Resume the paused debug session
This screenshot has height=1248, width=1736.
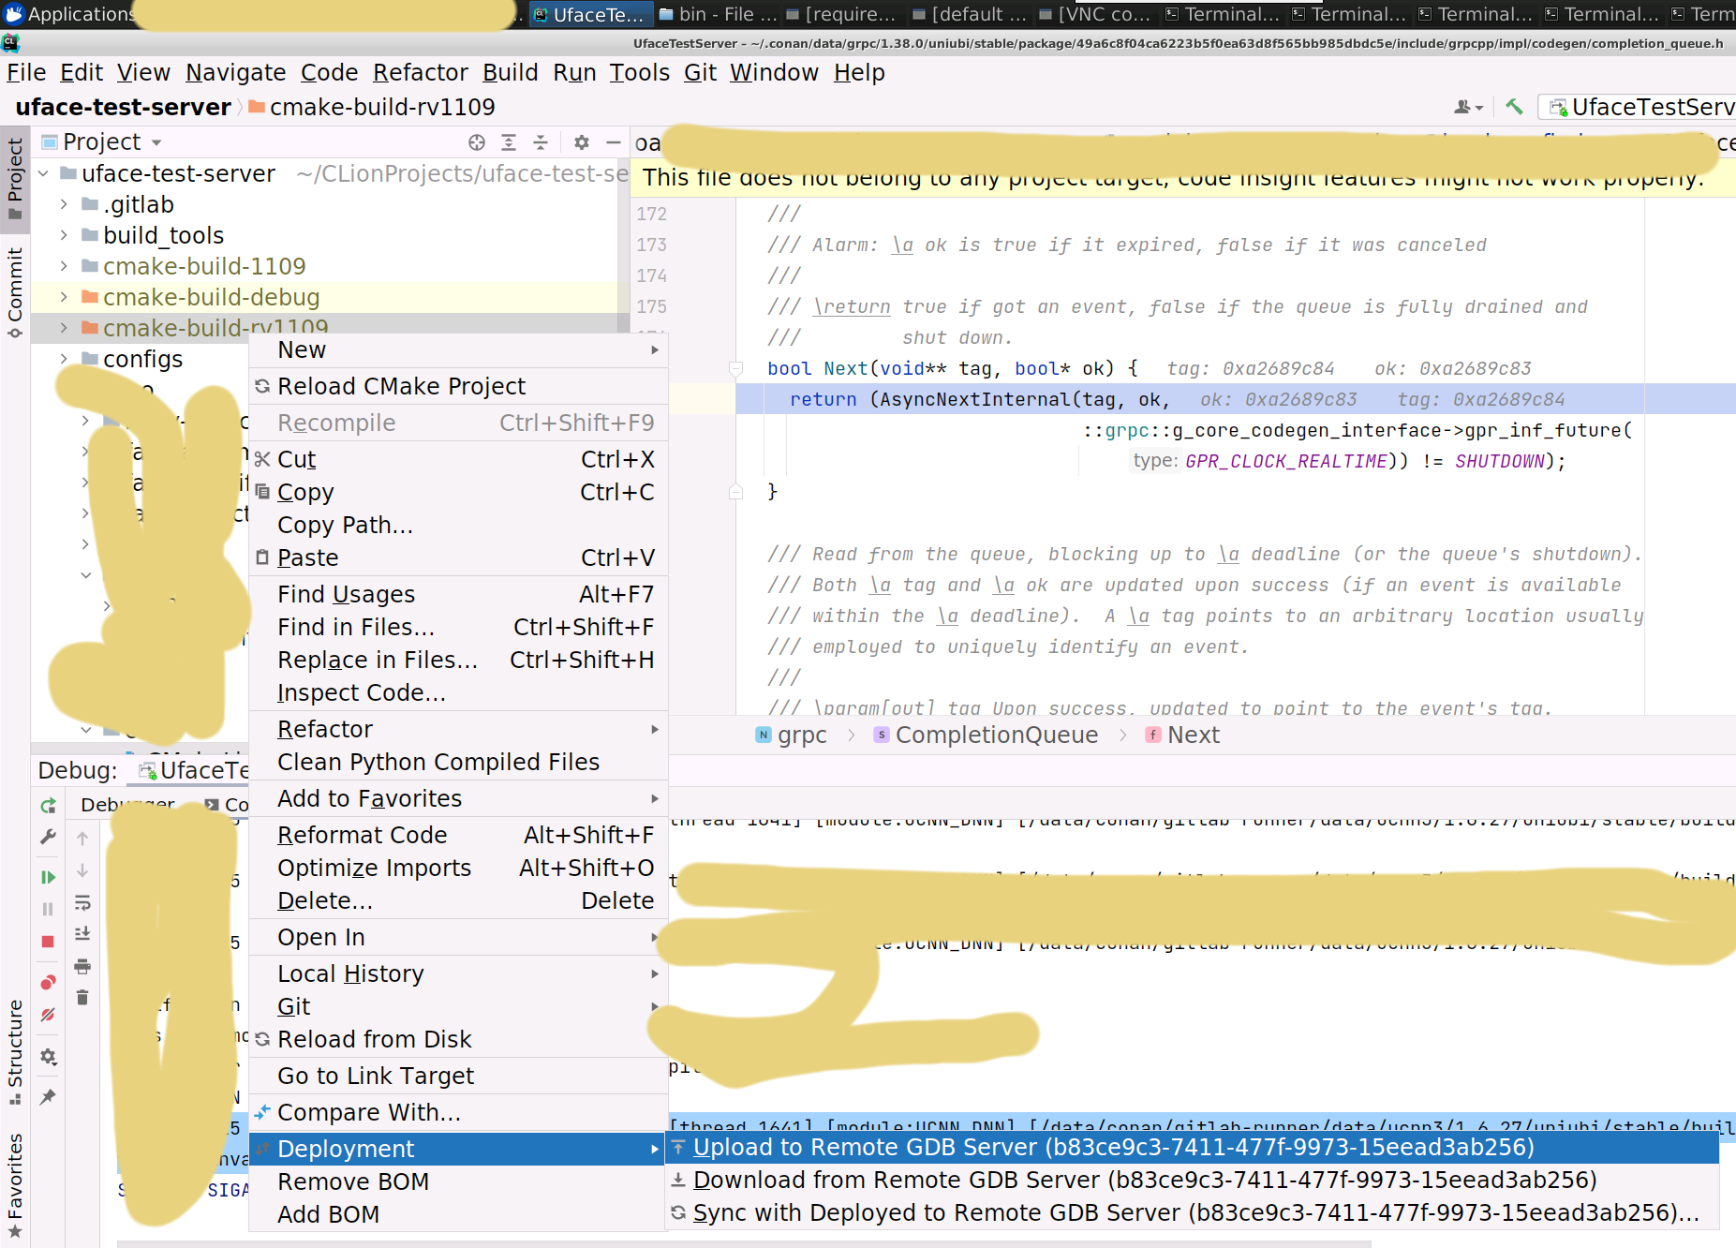48,877
